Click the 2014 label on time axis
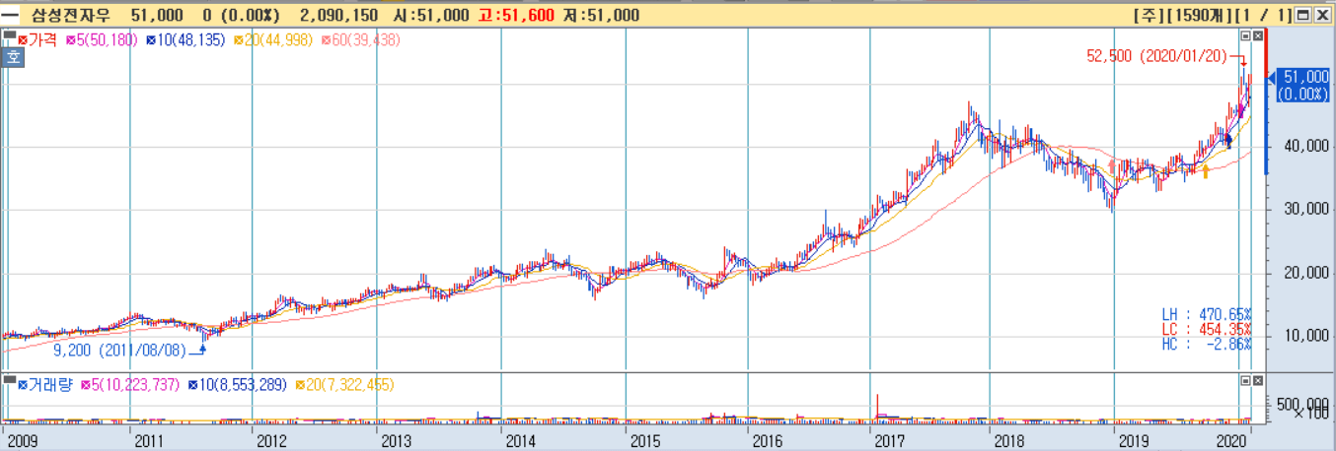 click(x=519, y=440)
